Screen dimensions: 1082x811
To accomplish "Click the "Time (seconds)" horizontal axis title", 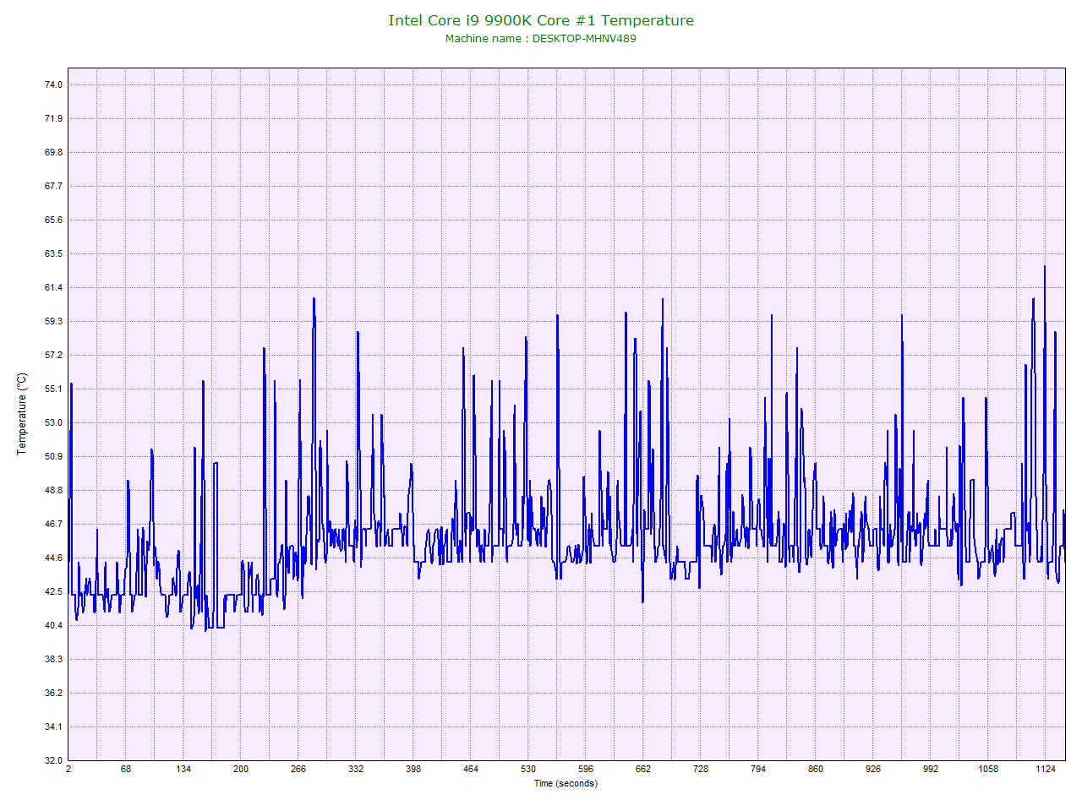I will coord(566,783).
